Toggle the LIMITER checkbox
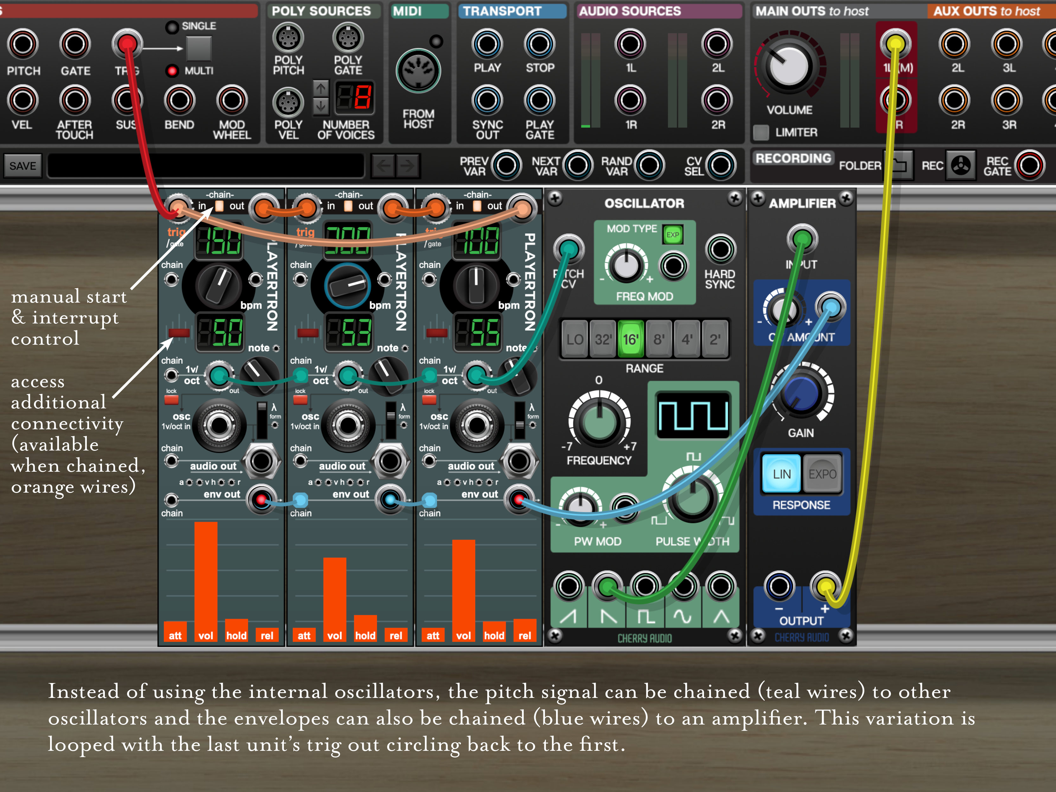This screenshot has width=1056, height=792. [x=761, y=132]
